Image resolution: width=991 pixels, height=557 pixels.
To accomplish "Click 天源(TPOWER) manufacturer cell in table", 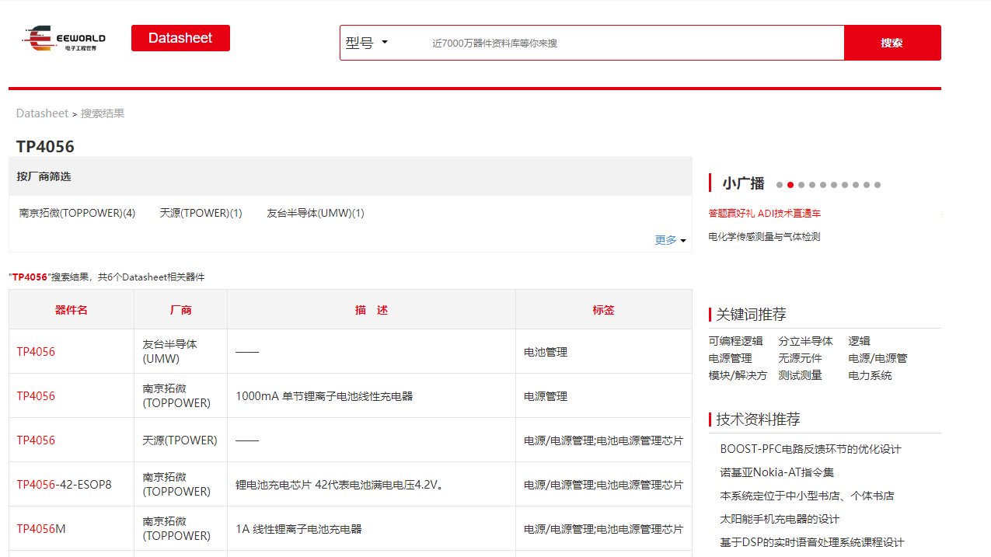I will point(180,440).
